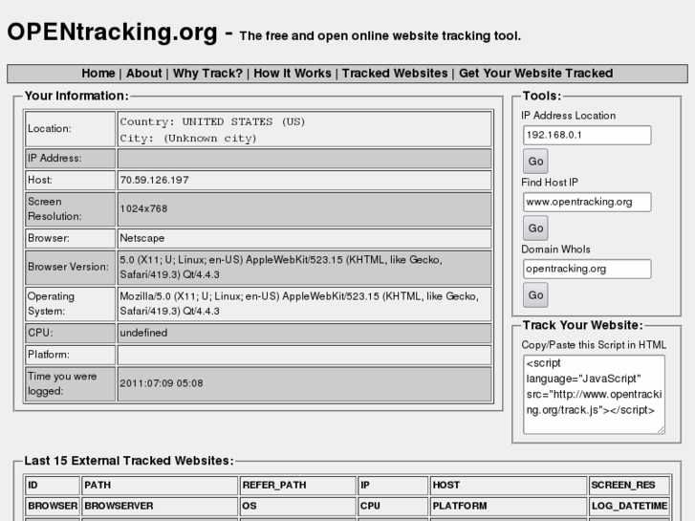This screenshot has width=695, height=521.
Task: Click the LOG_DATETIME column header
Action: pyautogui.click(x=629, y=506)
